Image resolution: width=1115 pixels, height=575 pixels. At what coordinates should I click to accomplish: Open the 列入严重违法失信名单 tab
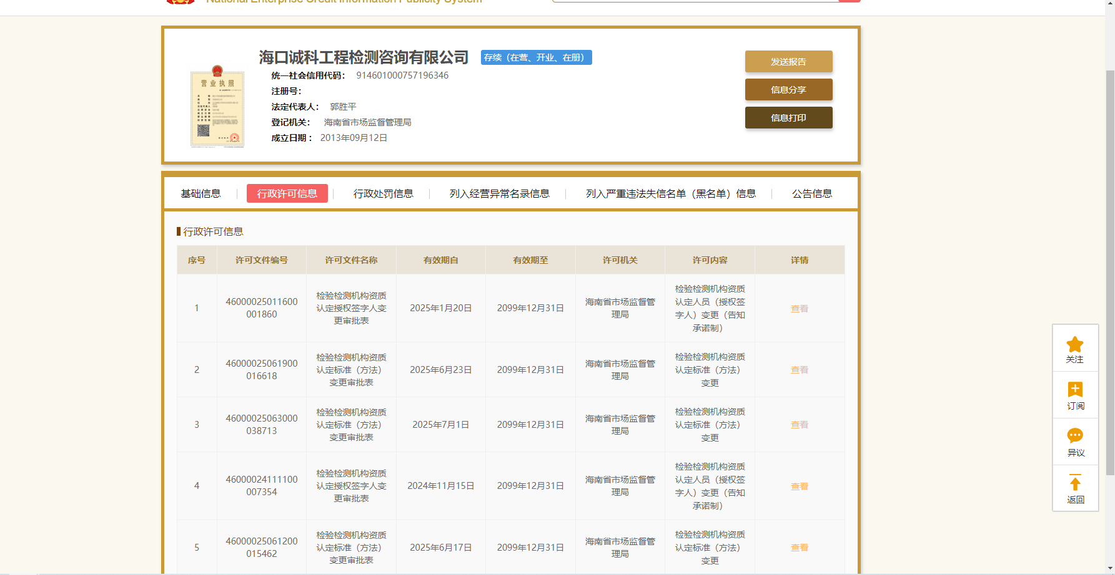(670, 194)
